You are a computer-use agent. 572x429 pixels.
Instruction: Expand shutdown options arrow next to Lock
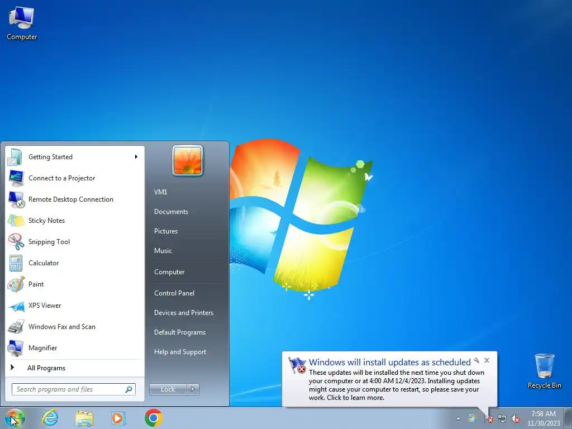(x=193, y=389)
